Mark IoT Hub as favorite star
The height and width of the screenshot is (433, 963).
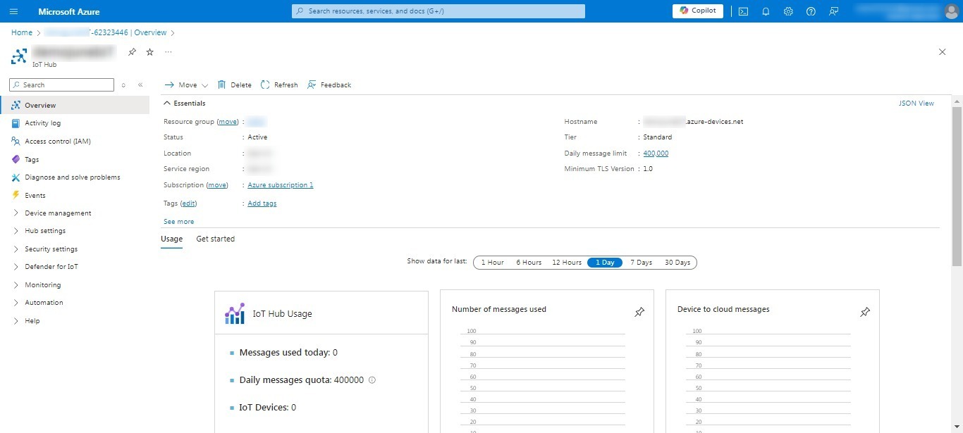[149, 52]
